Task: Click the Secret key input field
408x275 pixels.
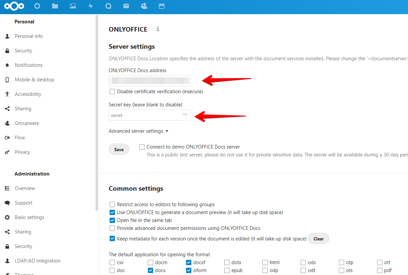Action: pyautogui.click(x=150, y=115)
